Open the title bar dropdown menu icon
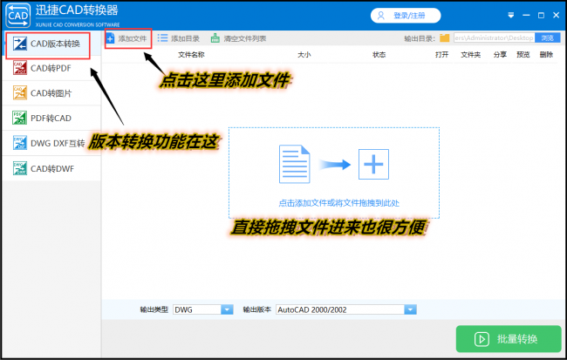This screenshot has height=360, width=567. tap(511, 15)
